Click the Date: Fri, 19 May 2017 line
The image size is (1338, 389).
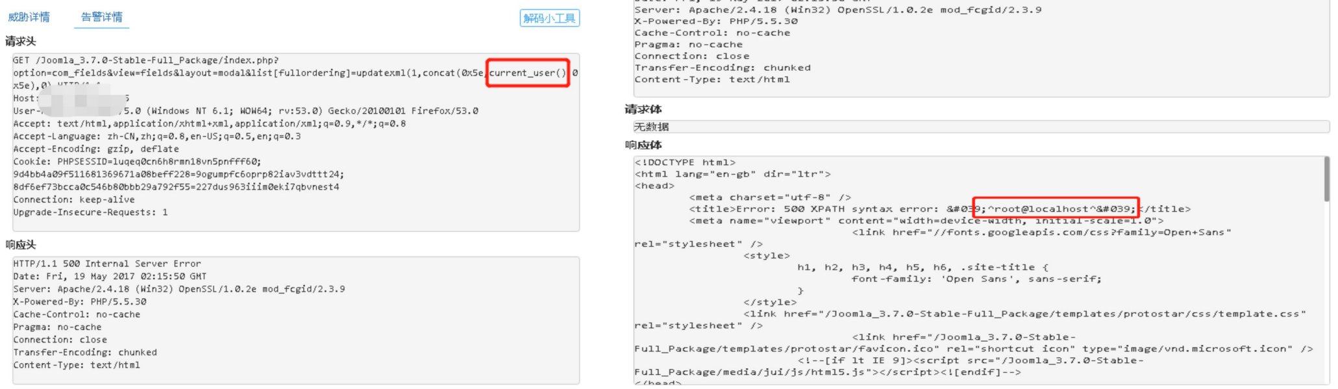[110, 277]
